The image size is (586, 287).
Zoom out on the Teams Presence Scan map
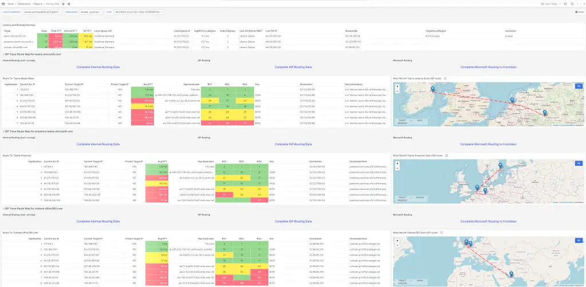pos(397,168)
